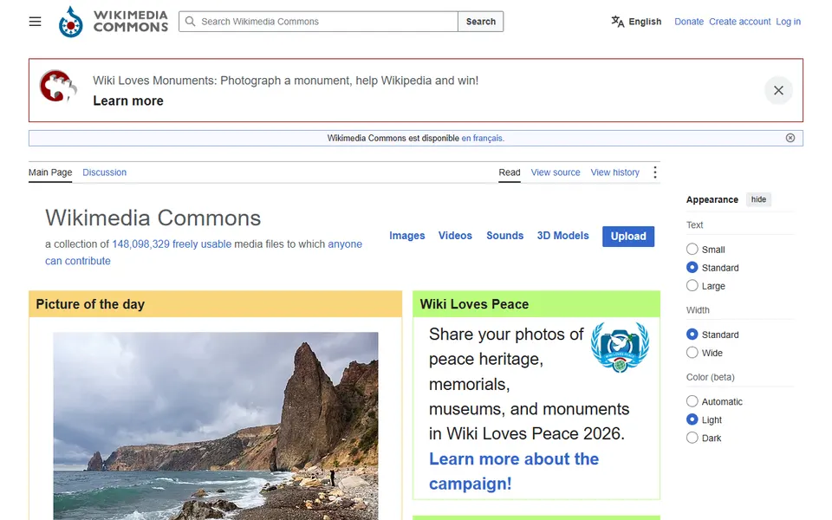Open the picture of the day photo
The width and height of the screenshot is (832, 520).
click(216, 426)
